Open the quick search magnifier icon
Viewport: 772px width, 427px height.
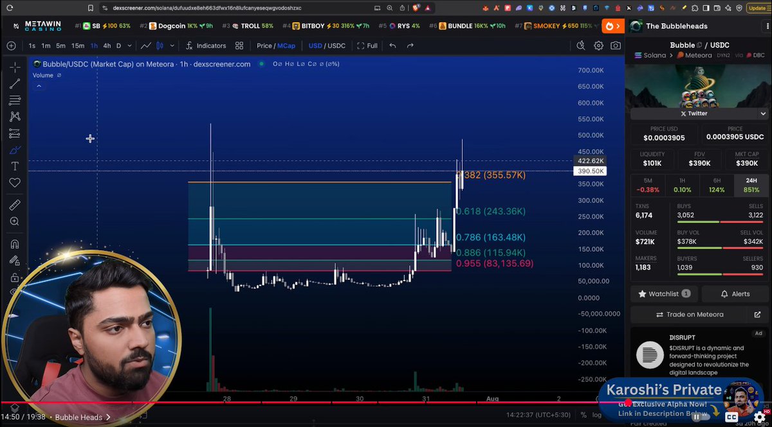[x=581, y=46]
